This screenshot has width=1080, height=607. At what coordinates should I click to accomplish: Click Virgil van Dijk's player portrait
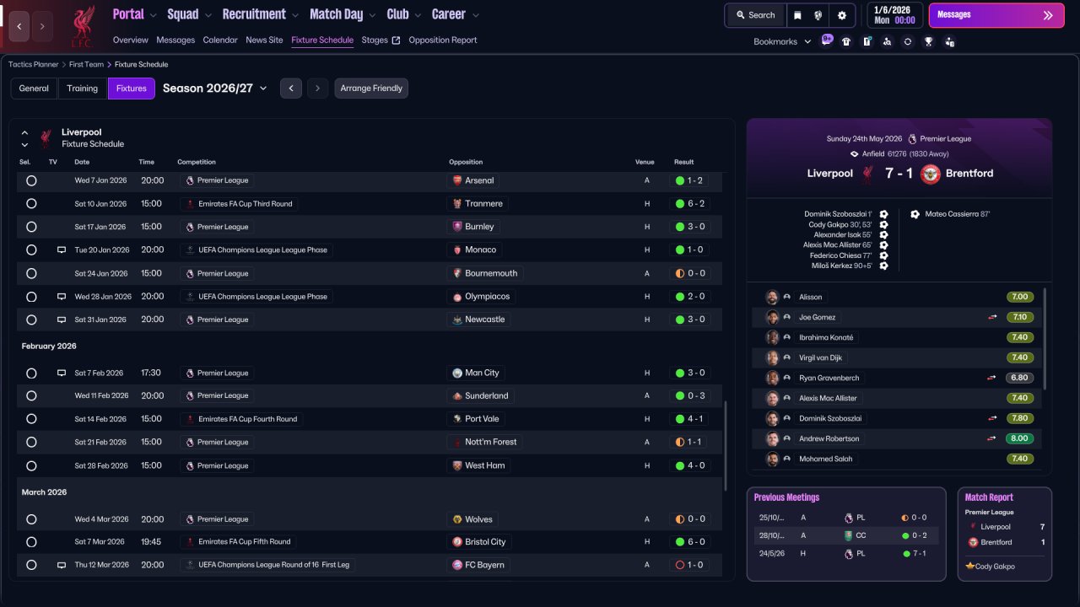(772, 357)
